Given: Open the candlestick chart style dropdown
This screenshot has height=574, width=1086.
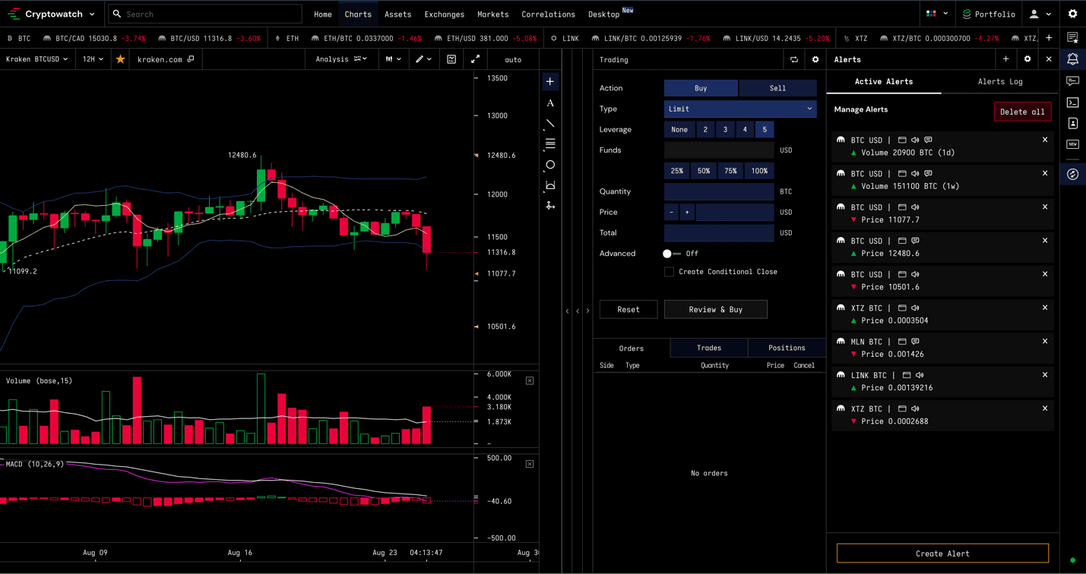Looking at the screenshot, I should tap(393, 59).
